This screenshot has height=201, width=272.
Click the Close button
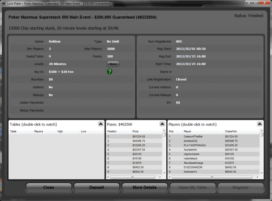(49, 187)
